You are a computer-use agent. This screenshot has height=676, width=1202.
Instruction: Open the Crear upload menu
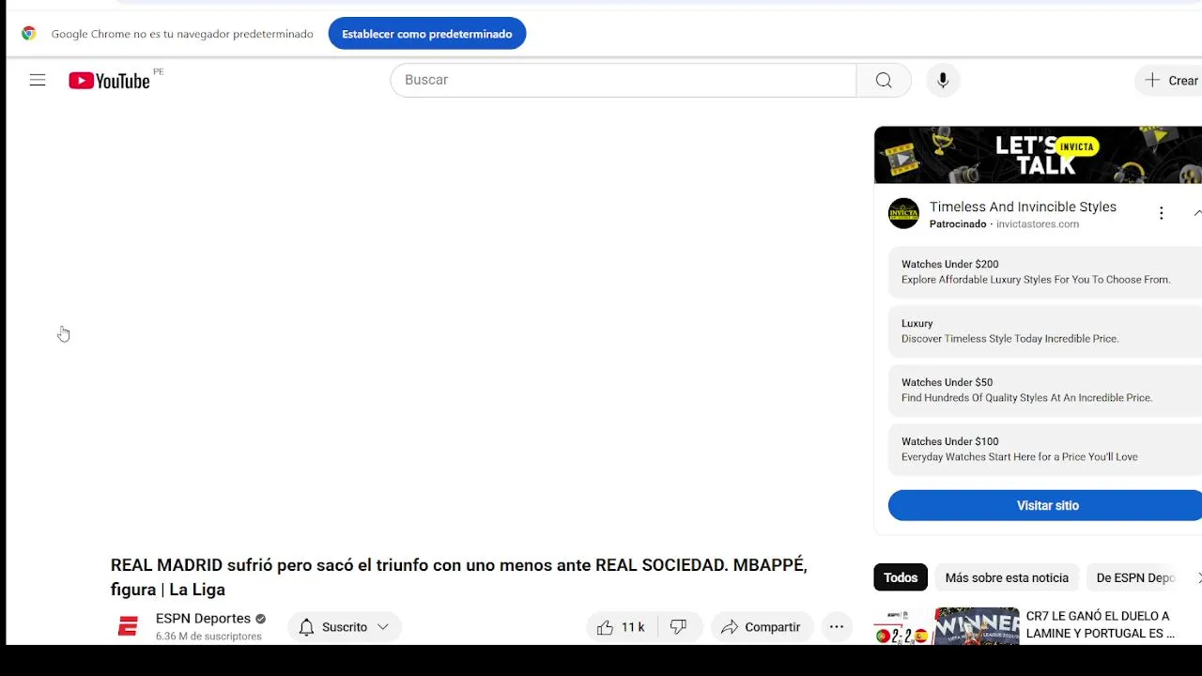click(x=1170, y=81)
